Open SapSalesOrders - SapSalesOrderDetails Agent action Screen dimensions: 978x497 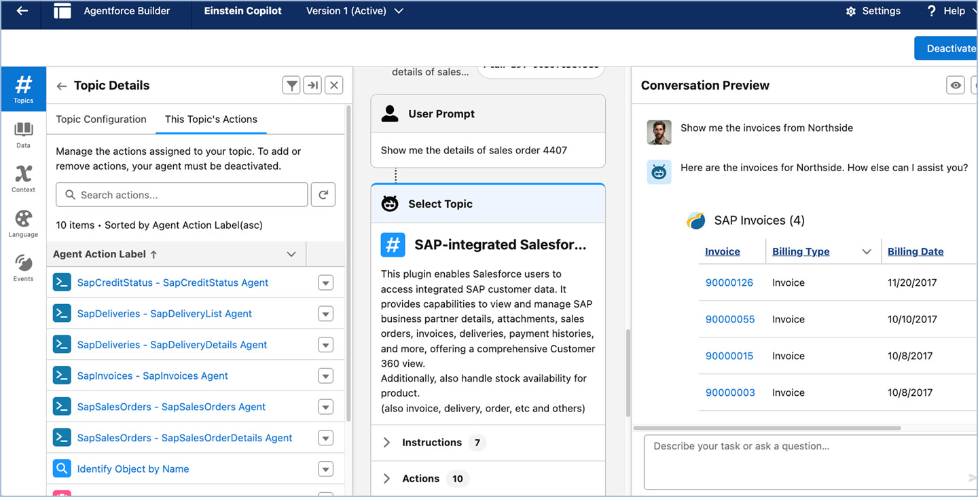click(x=185, y=438)
